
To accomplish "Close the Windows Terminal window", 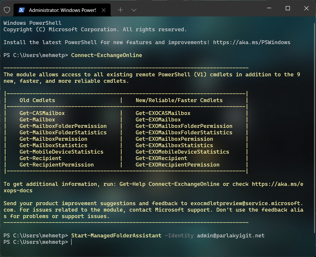I will 306,8.
